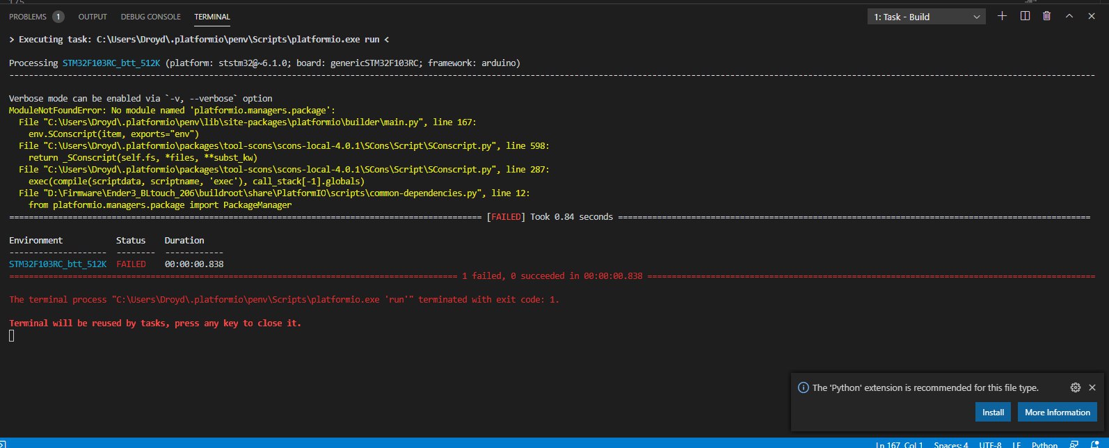Click the Ln 167, Col 1 status item

coord(900,444)
